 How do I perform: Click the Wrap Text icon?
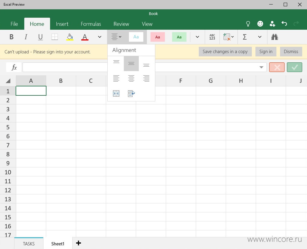[131, 93]
